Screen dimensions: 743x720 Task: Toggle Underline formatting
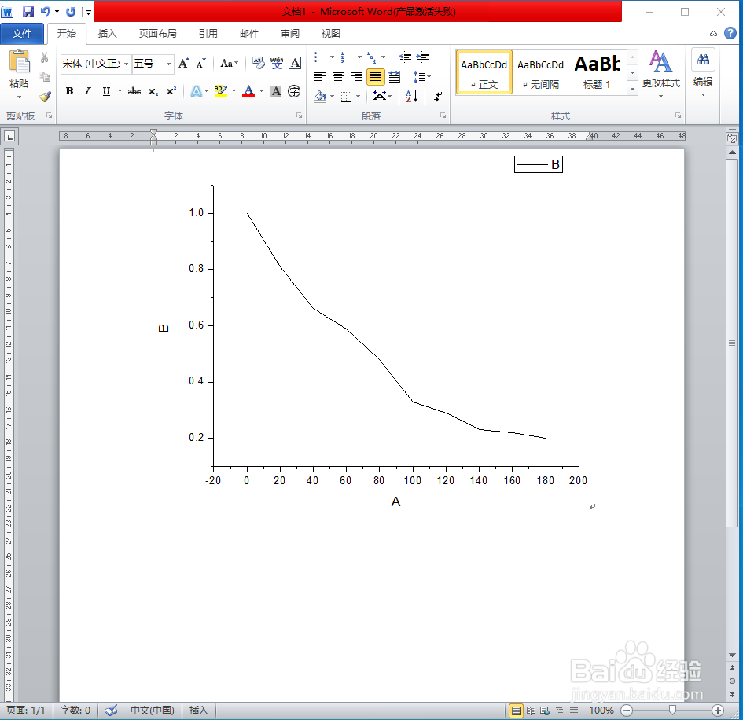tap(106, 91)
